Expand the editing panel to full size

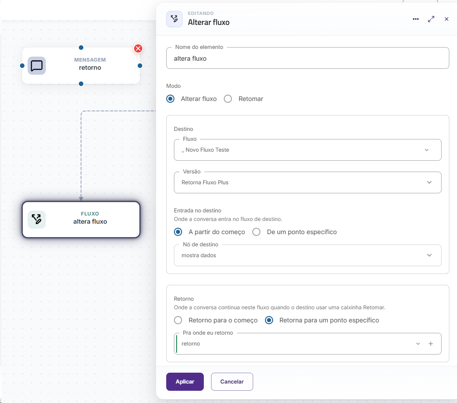tap(431, 19)
